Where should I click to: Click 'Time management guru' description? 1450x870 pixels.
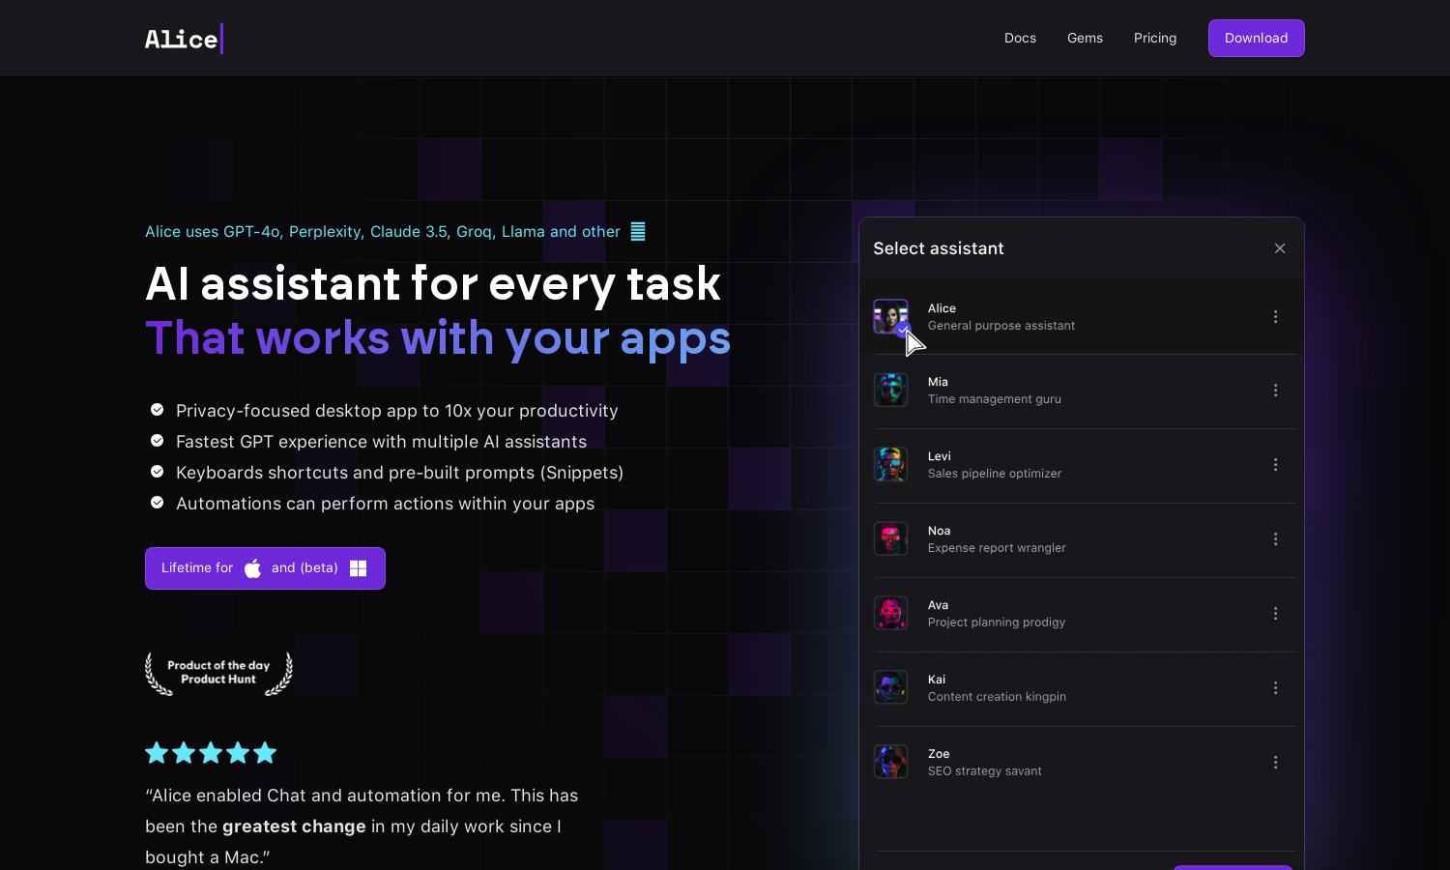pyautogui.click(x=994, y=399)
